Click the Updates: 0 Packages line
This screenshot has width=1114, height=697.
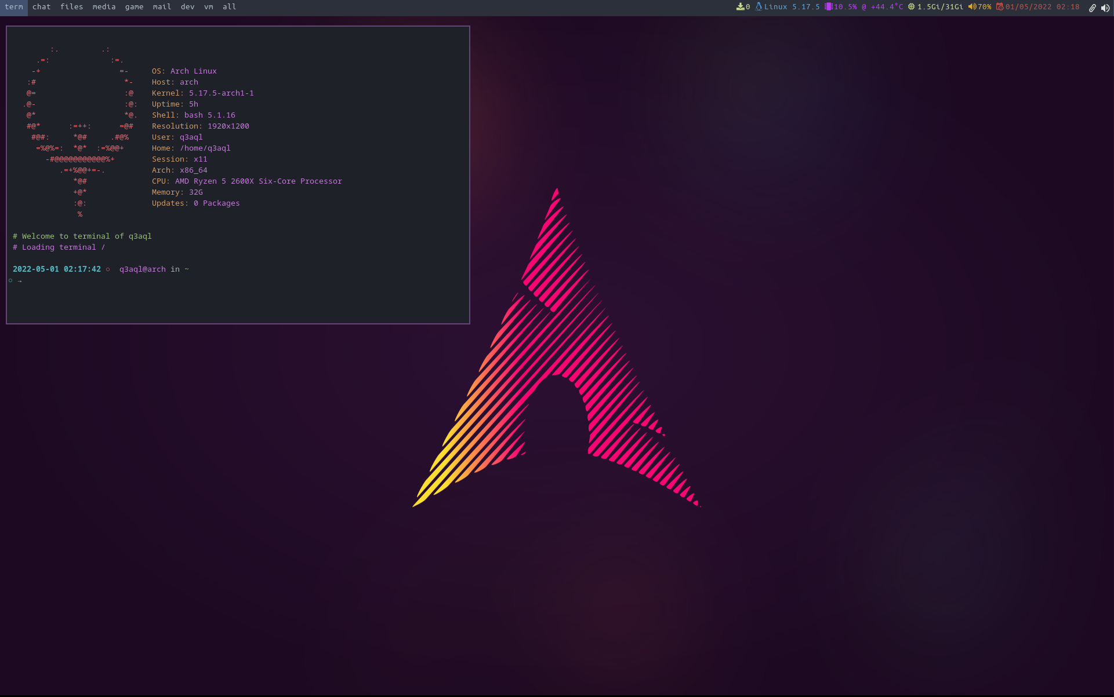pyautogui.click(x=196, y=203)
